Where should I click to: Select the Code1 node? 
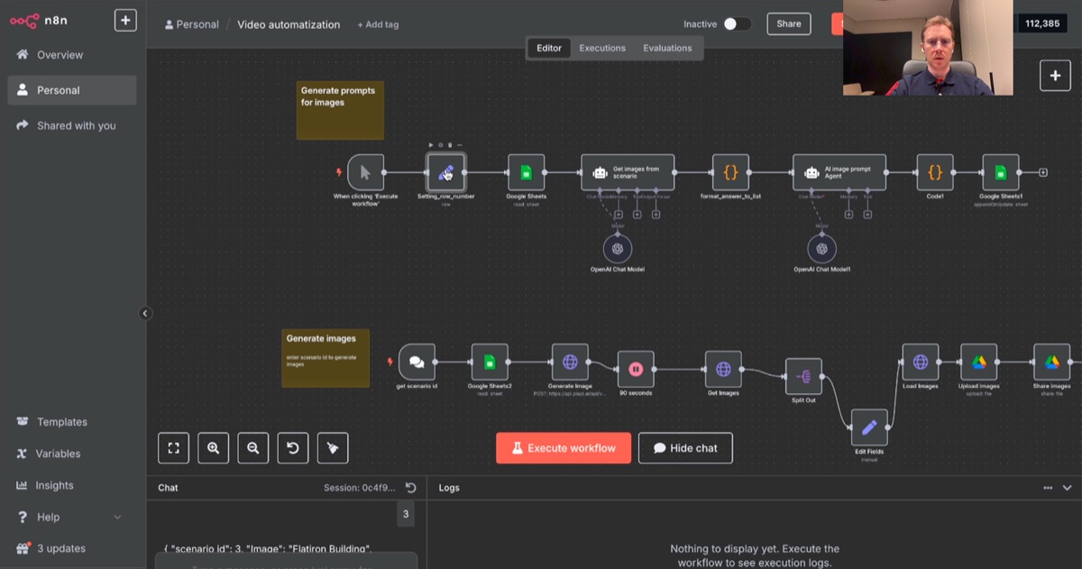click(x=935, y=172)
